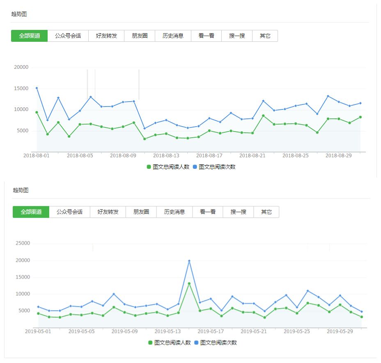Click the 2019-05-21 axis label
The image size is (381, 363).
click(254, 331)
